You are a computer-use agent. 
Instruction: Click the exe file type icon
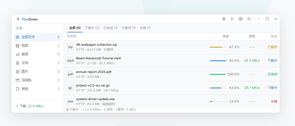(x=70, y=101)
